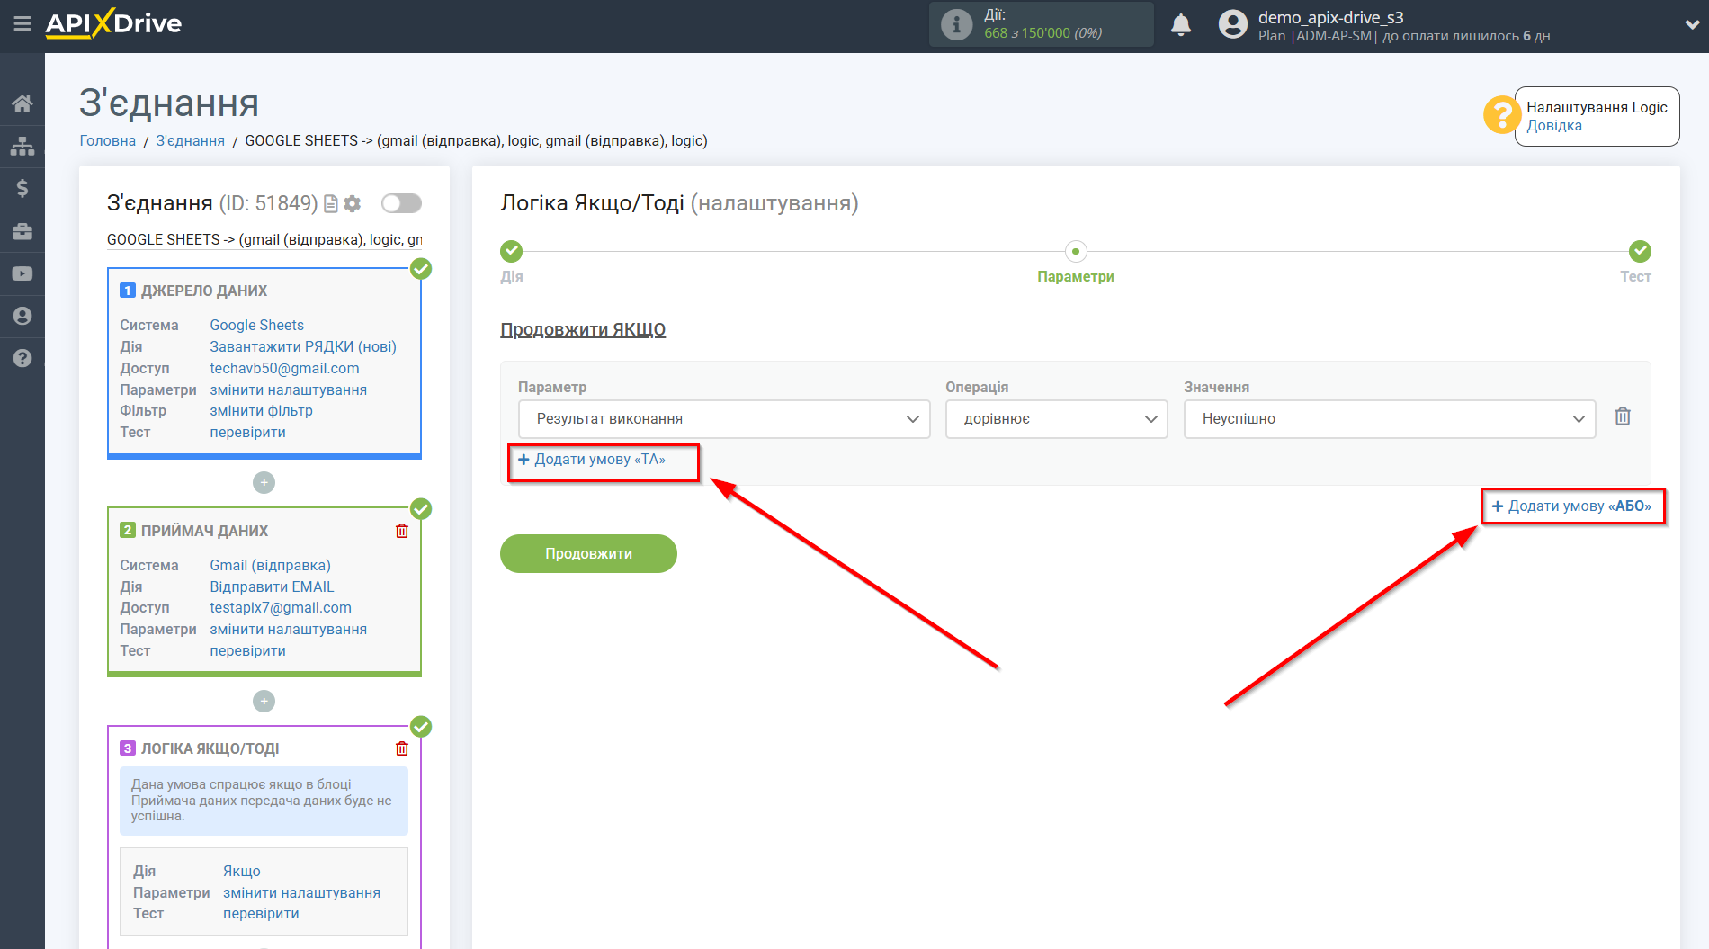Open the Значення dropdown Неуспішно
The width and height of the screenshot is (1709, 949).
point(1390,419)
